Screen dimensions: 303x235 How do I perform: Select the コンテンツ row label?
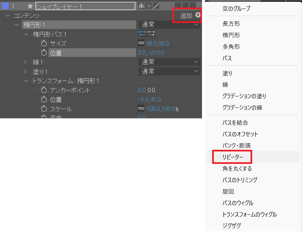click(x=27, y=16)
